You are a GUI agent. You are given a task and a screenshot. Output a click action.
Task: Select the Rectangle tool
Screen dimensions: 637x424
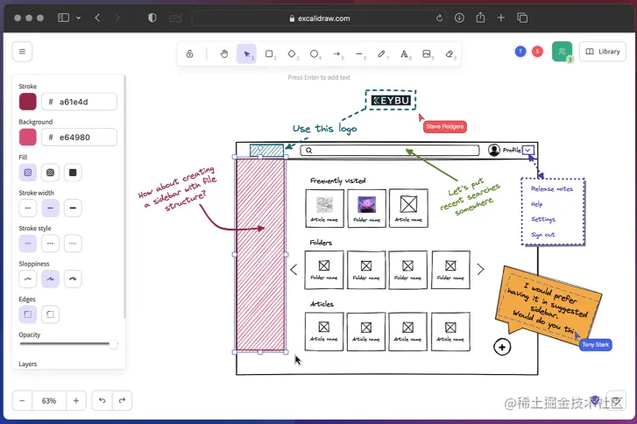(269, 54)
